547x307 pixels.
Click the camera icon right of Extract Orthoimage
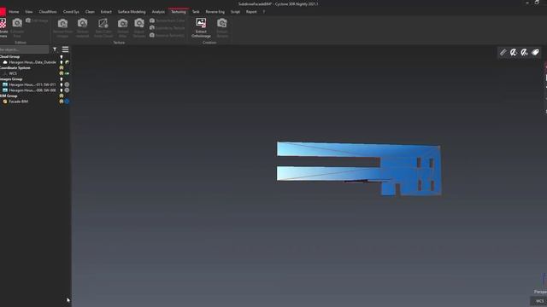(x=222, y=23)
